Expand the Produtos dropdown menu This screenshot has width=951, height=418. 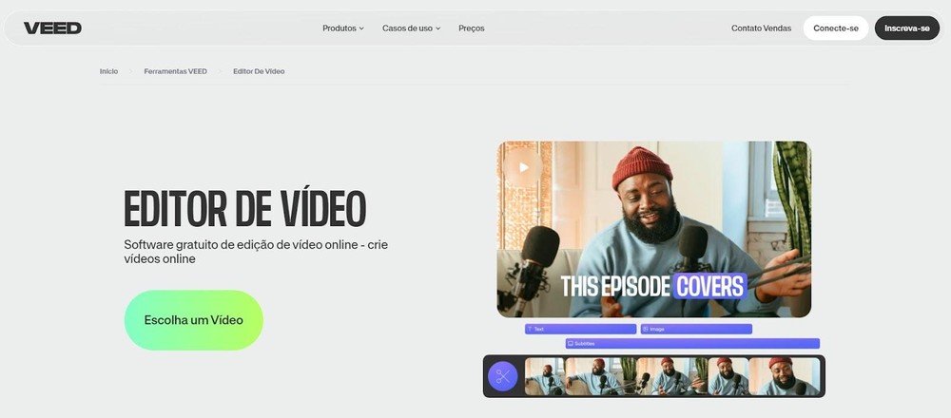point(342,28)
